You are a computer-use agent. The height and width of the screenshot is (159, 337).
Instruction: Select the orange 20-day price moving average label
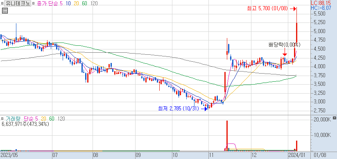click(77, 3)
